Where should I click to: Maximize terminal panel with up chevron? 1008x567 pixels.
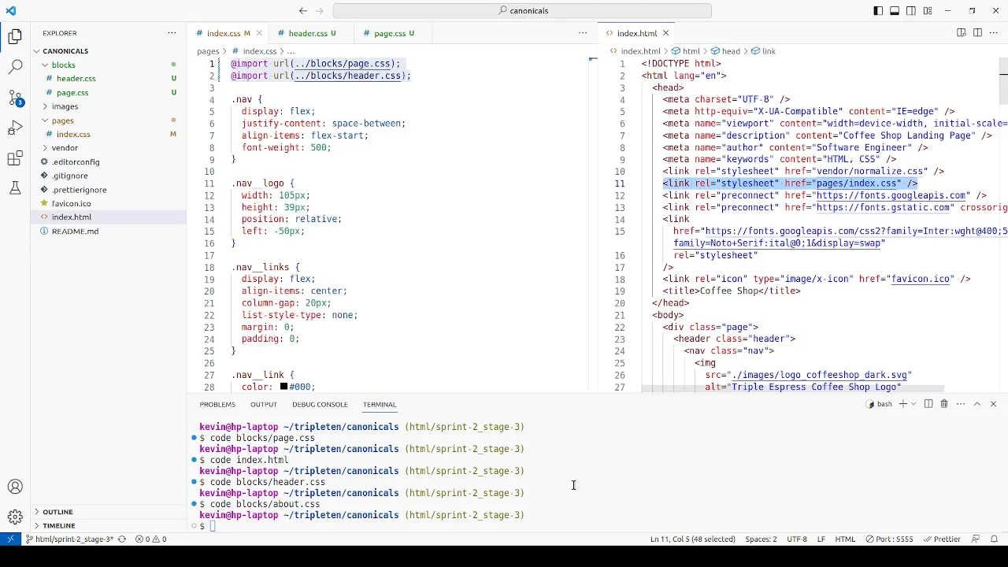point(977,404)
